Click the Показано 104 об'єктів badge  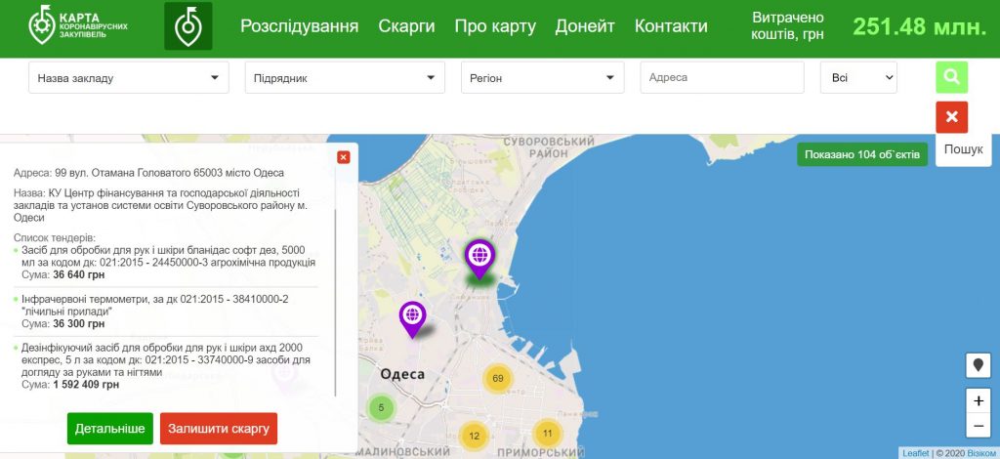pyautogui.click(x=862, y=154)
